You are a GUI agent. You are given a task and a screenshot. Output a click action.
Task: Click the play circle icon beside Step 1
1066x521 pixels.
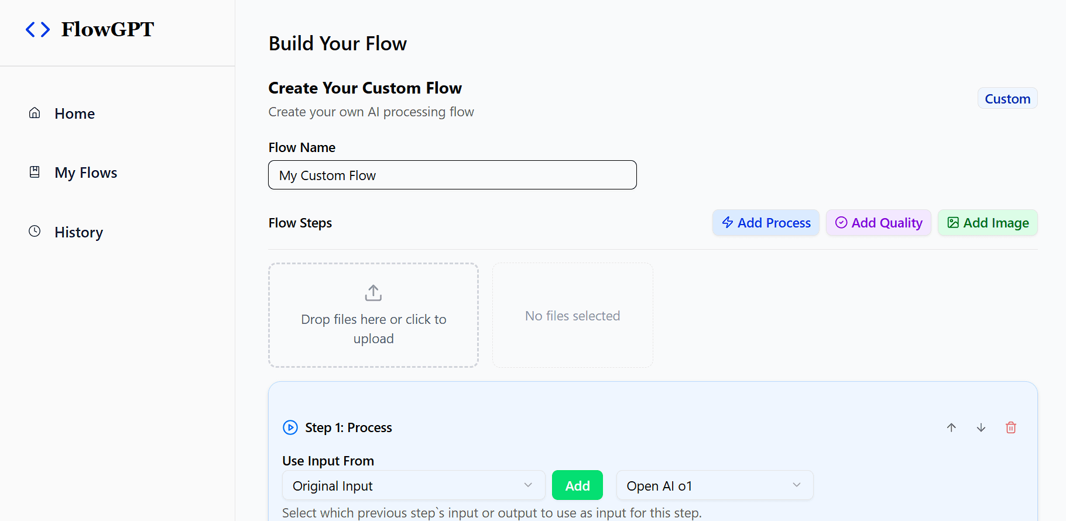pyautogui.click(x=290, y=427)
